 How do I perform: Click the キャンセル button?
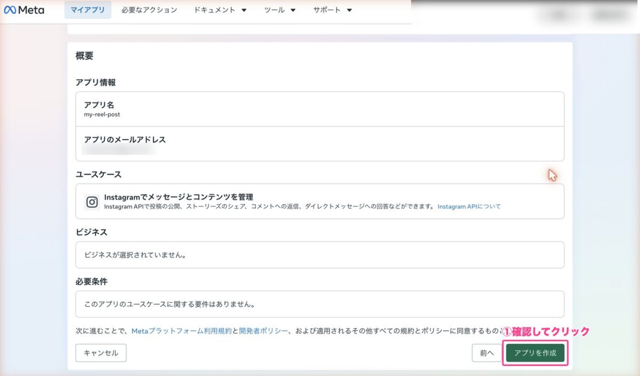pyautogui.click(x=101, y=353)
